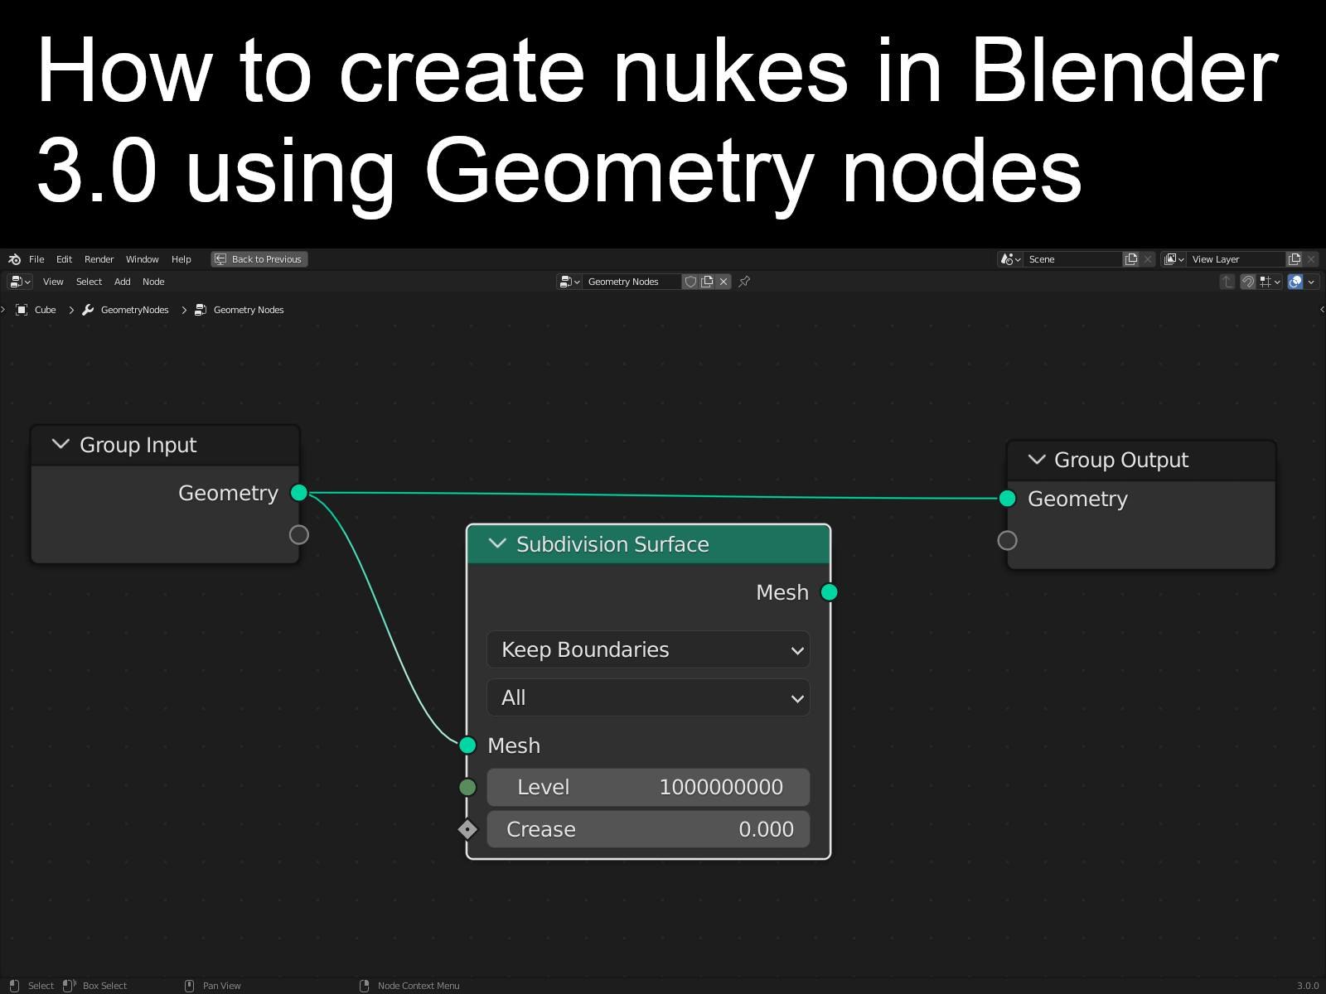Viewport: 1326px width, 994px height.
Task: Click the Select mouse hint icon in status bar
Action: 14,986
